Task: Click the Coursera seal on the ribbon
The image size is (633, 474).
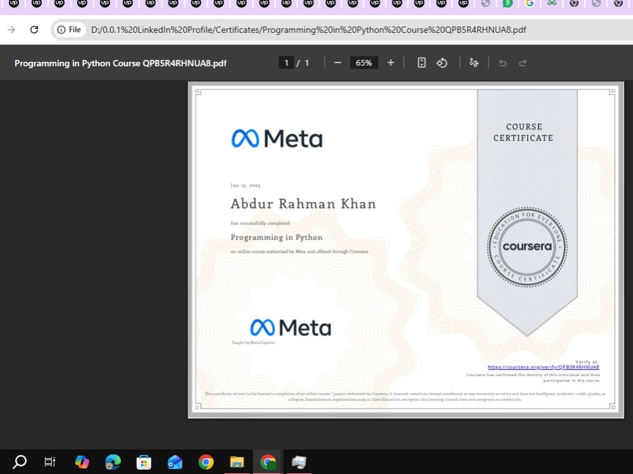Action: coord(527,246)
